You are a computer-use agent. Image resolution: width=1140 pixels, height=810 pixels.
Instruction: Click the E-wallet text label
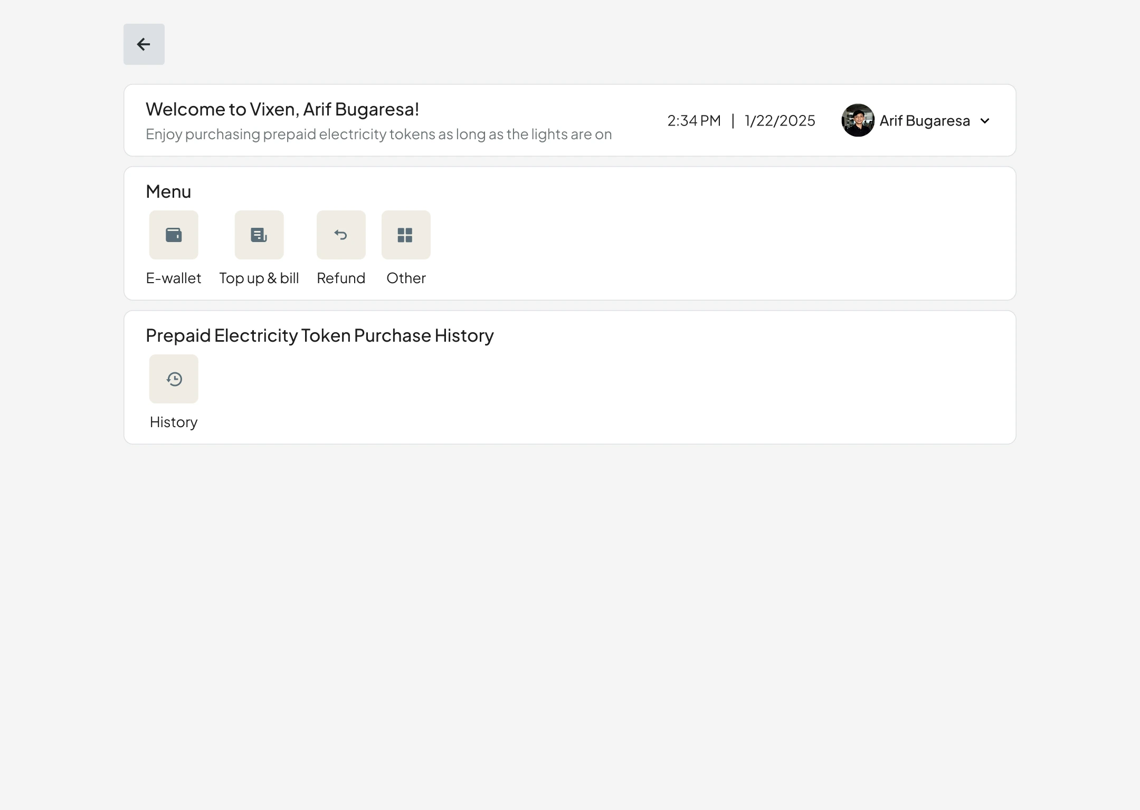[x=174, y=278]
